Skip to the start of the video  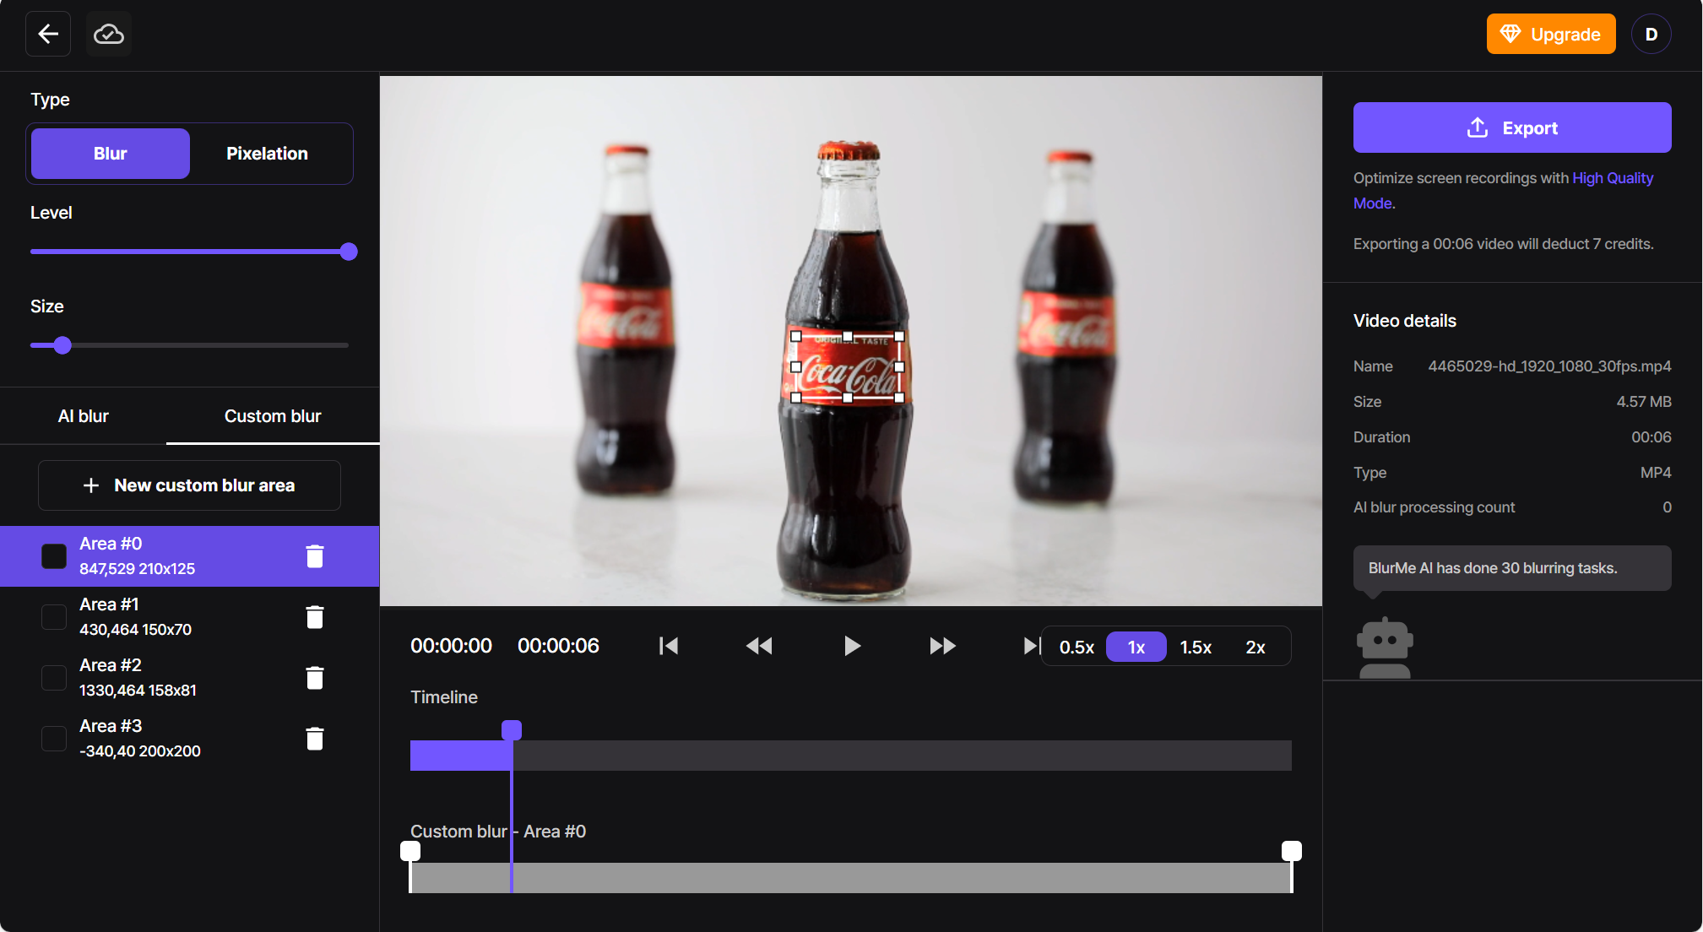669,646
